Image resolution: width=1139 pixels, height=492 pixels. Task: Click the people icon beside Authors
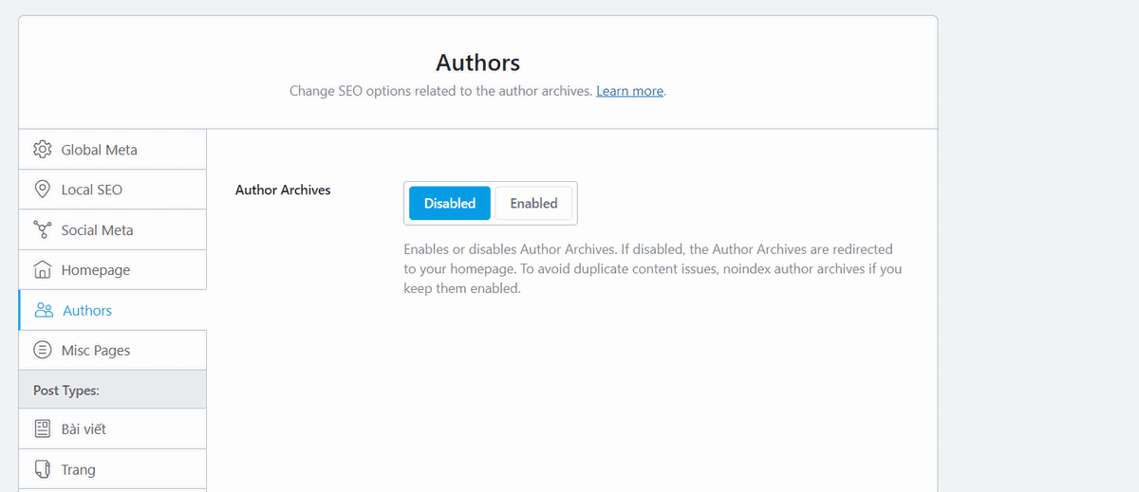click(x=44, y=310)
